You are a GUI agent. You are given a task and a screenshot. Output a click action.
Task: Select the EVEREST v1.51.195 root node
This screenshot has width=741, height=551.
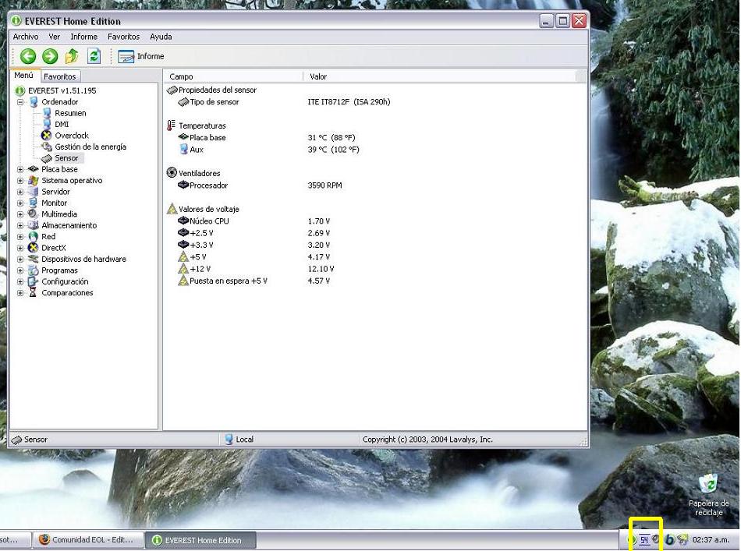coord(62,90)
